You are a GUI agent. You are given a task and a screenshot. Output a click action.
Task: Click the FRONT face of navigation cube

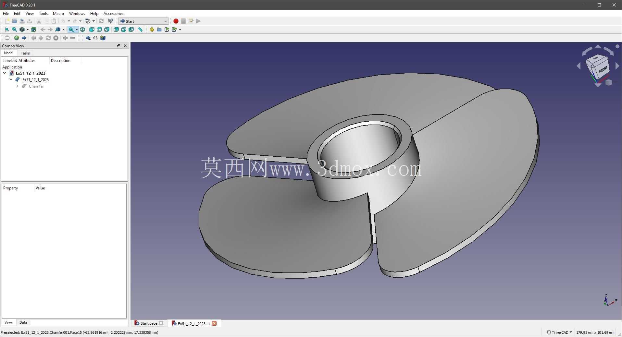coord(603,70)
